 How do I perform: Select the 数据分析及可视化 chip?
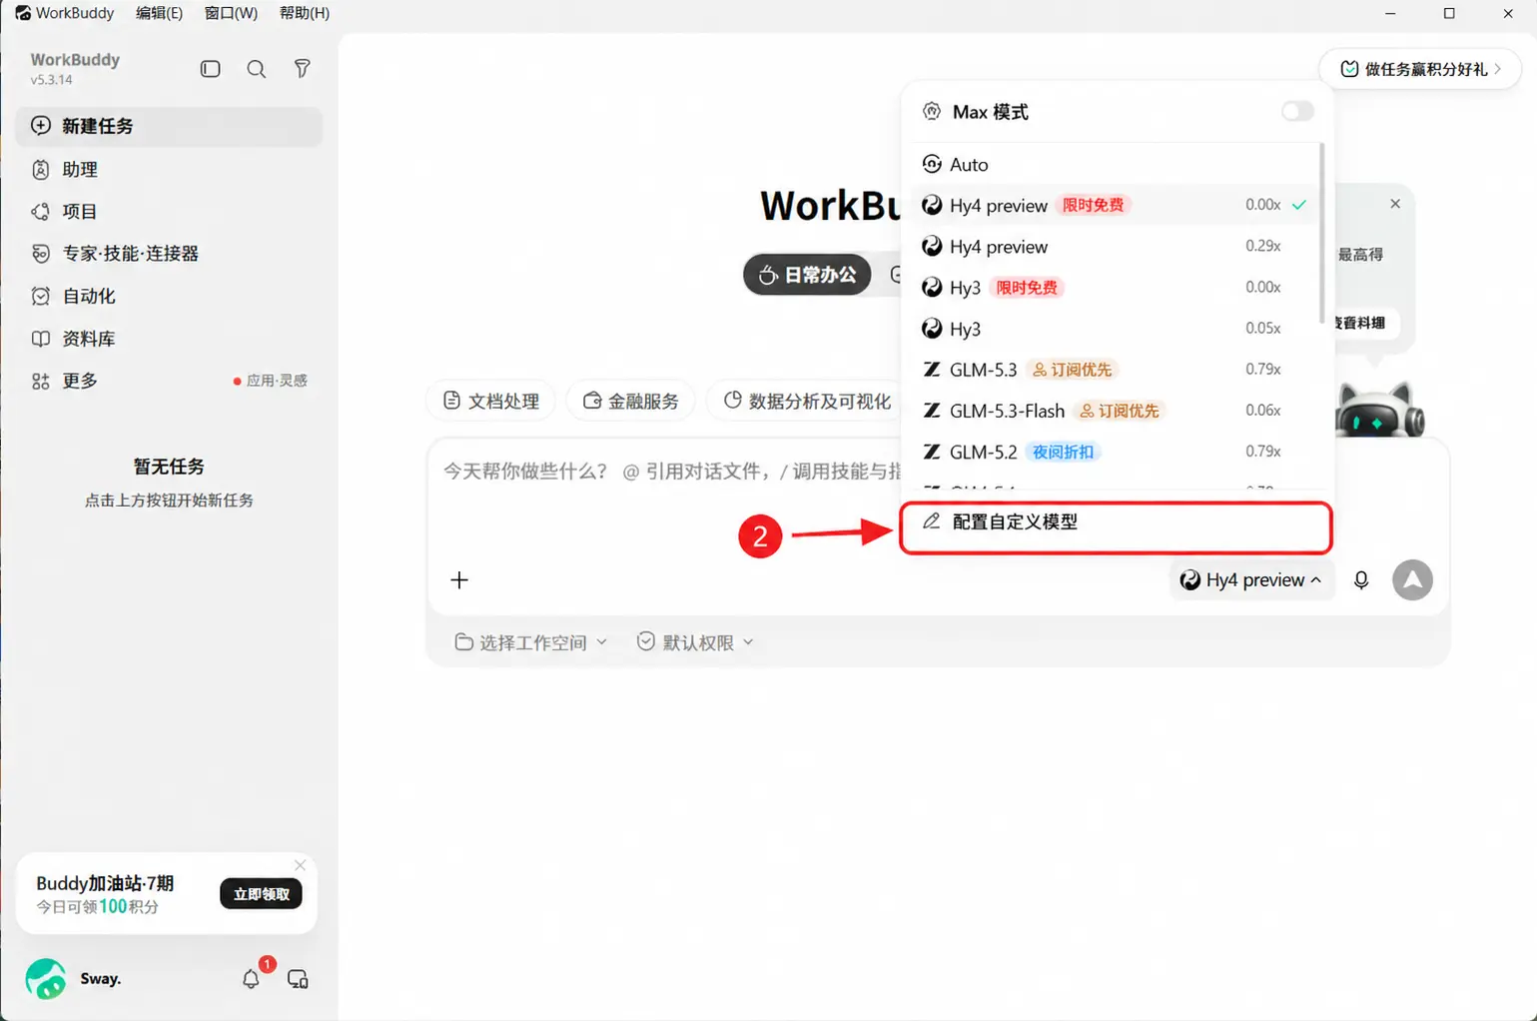(806, 401)
